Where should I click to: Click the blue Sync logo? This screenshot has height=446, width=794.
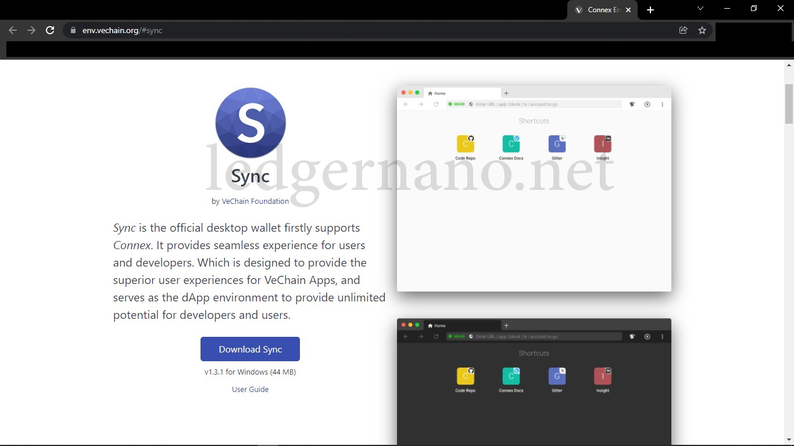tap(251, 123)
